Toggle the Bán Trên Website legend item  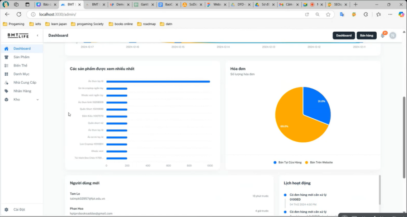click(319, 163)
